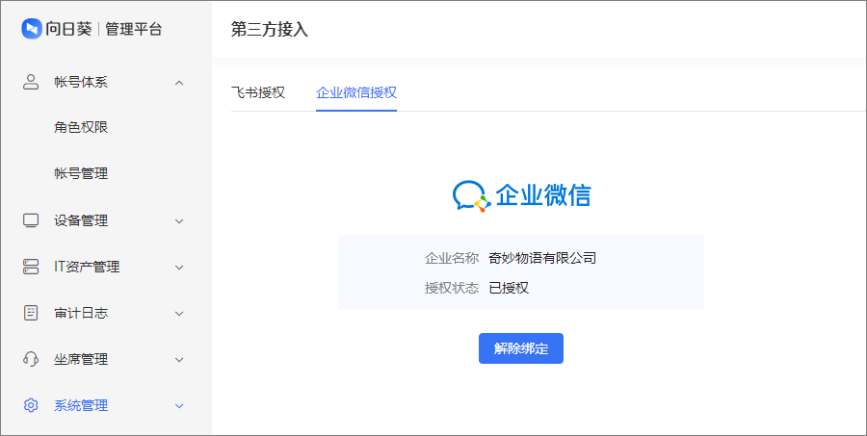
Task: Toggle the 系统管理 chevron
Action: [179, 406]
